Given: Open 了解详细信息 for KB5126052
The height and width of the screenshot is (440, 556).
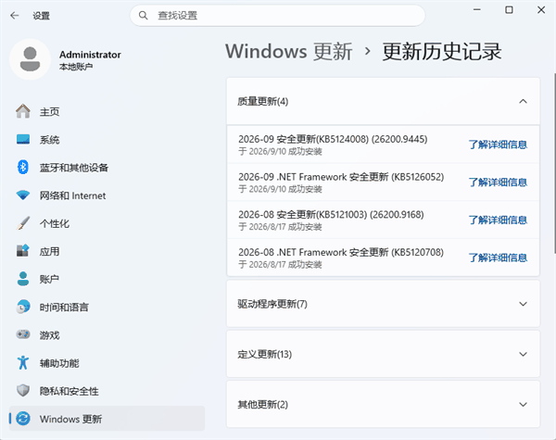Looking at the screenshot, I should pos(498,182).
